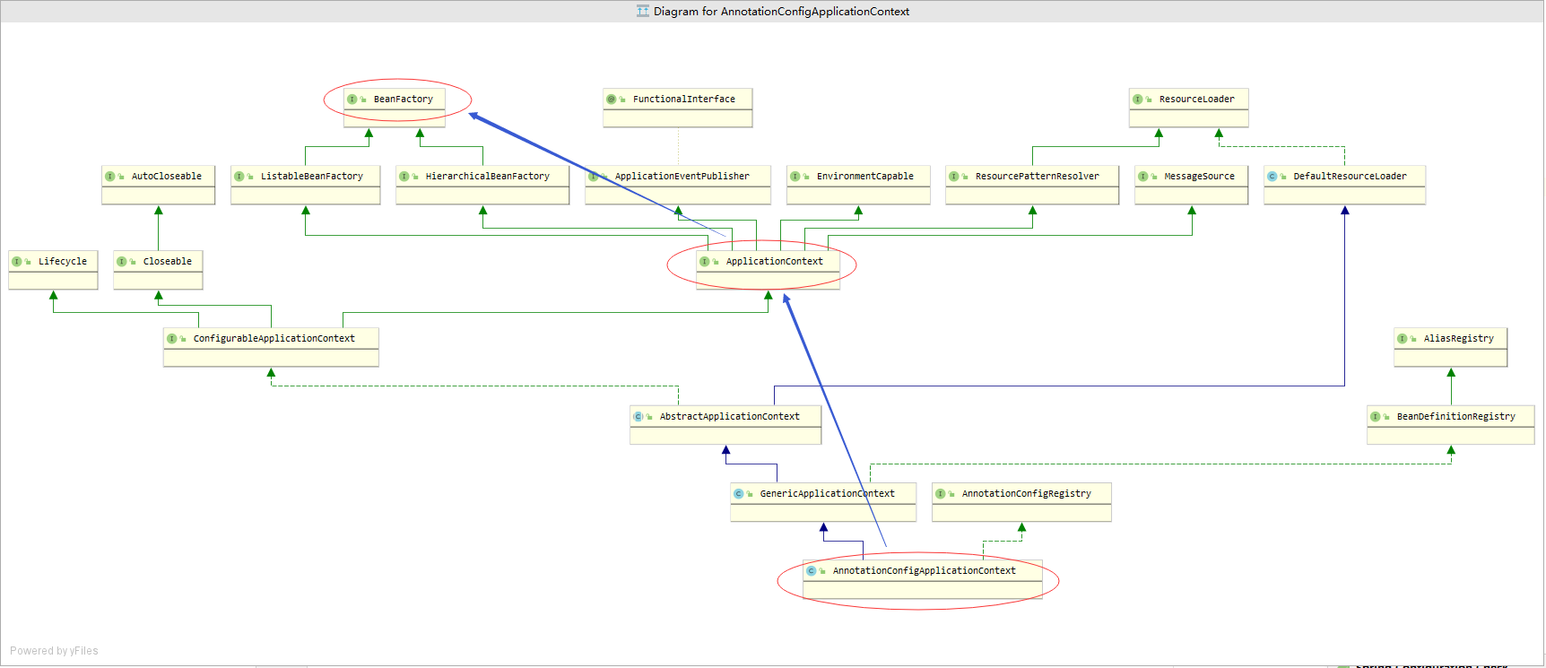Select the ResourcePatternResolver node label
Image resolution: width=1546 pixels, height=668 pixels.
[1038, 177]
